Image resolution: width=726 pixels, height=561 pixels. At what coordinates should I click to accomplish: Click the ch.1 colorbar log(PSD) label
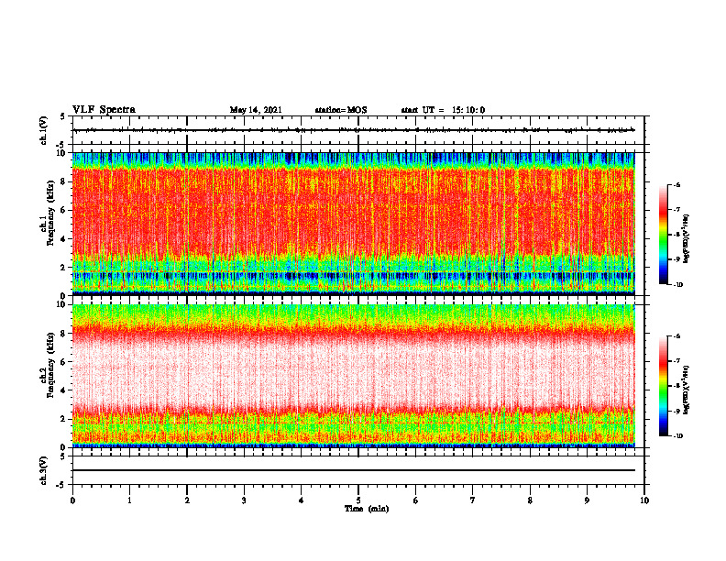[x=687, y=239]
